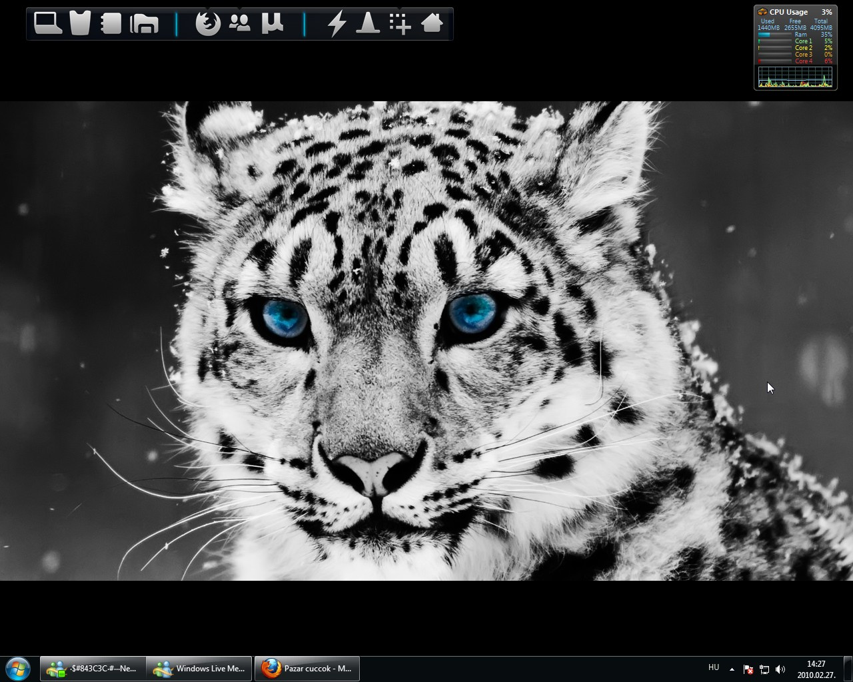Image resolution: width=853 pixels, height=682 pixels.
Task: Click the HU language indicator
Action: click(x=714, y=667)
